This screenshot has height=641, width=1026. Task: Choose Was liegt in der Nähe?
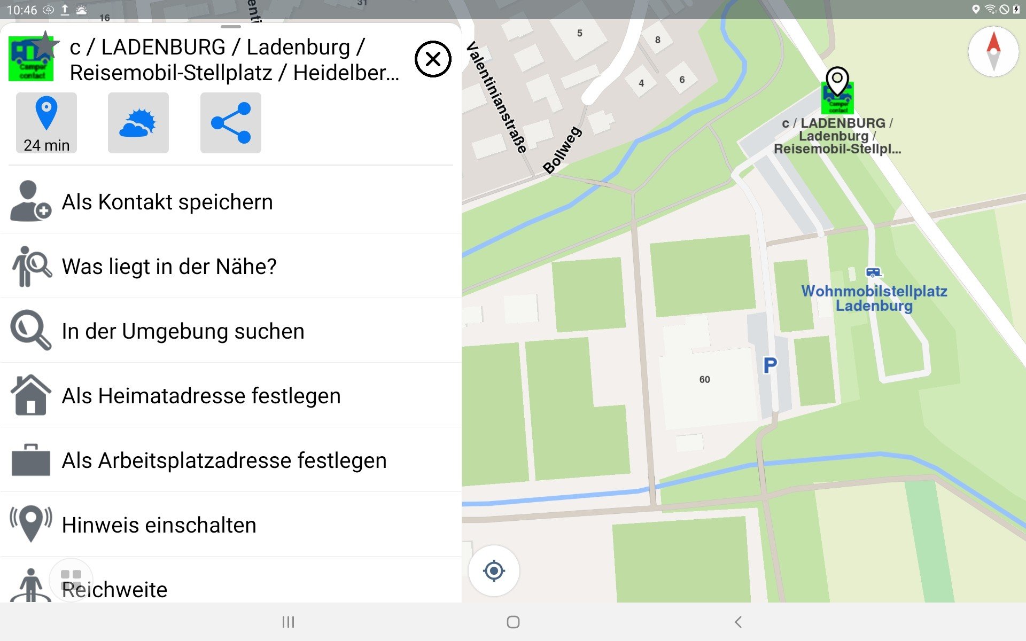pos(231,266)
